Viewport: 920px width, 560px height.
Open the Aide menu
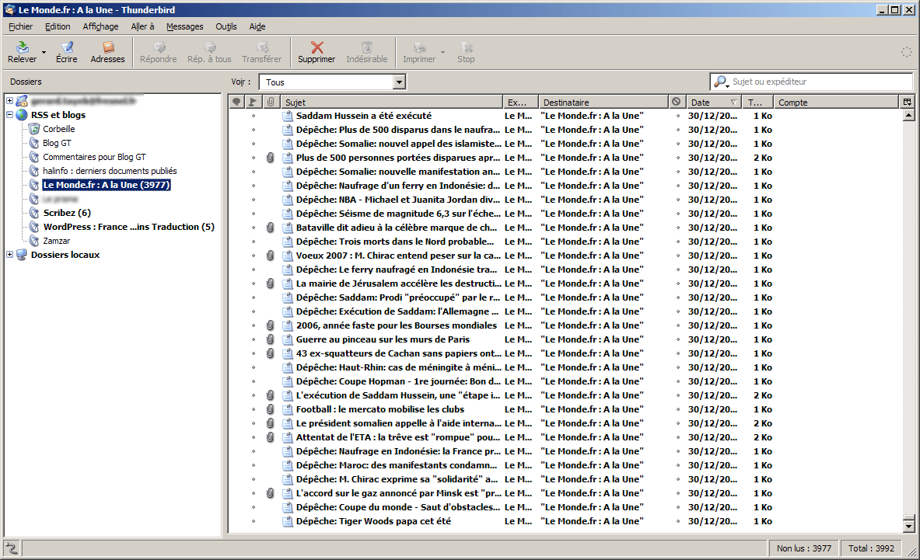pyautogui.click(x=257, y=26)
